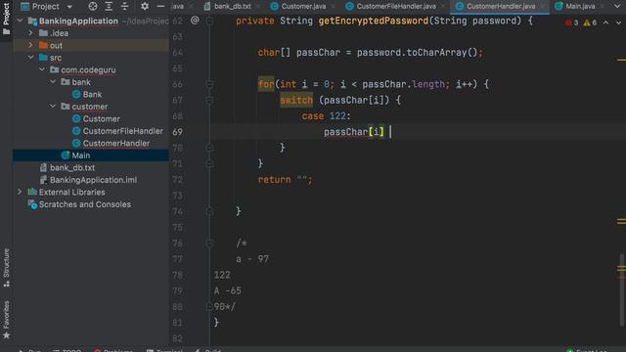The height and width of the screenshot is (352, 626).
Task: Open the hidden editor tabs dropdown
Action: pos(617,7)
